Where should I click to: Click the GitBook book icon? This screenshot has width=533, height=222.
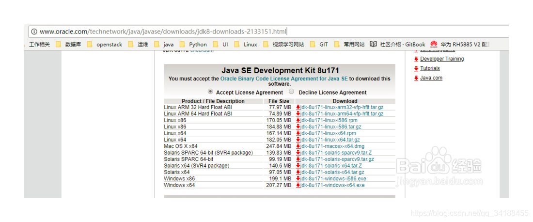[373, 45]
